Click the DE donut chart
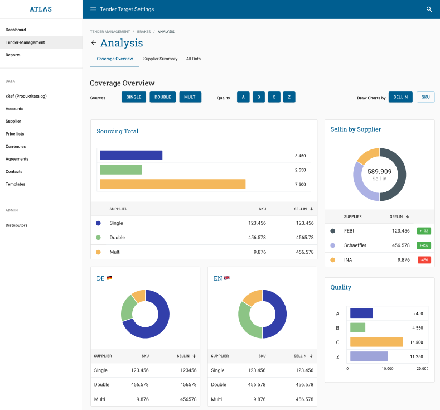 pyautogui.click(x=145, y=314)
